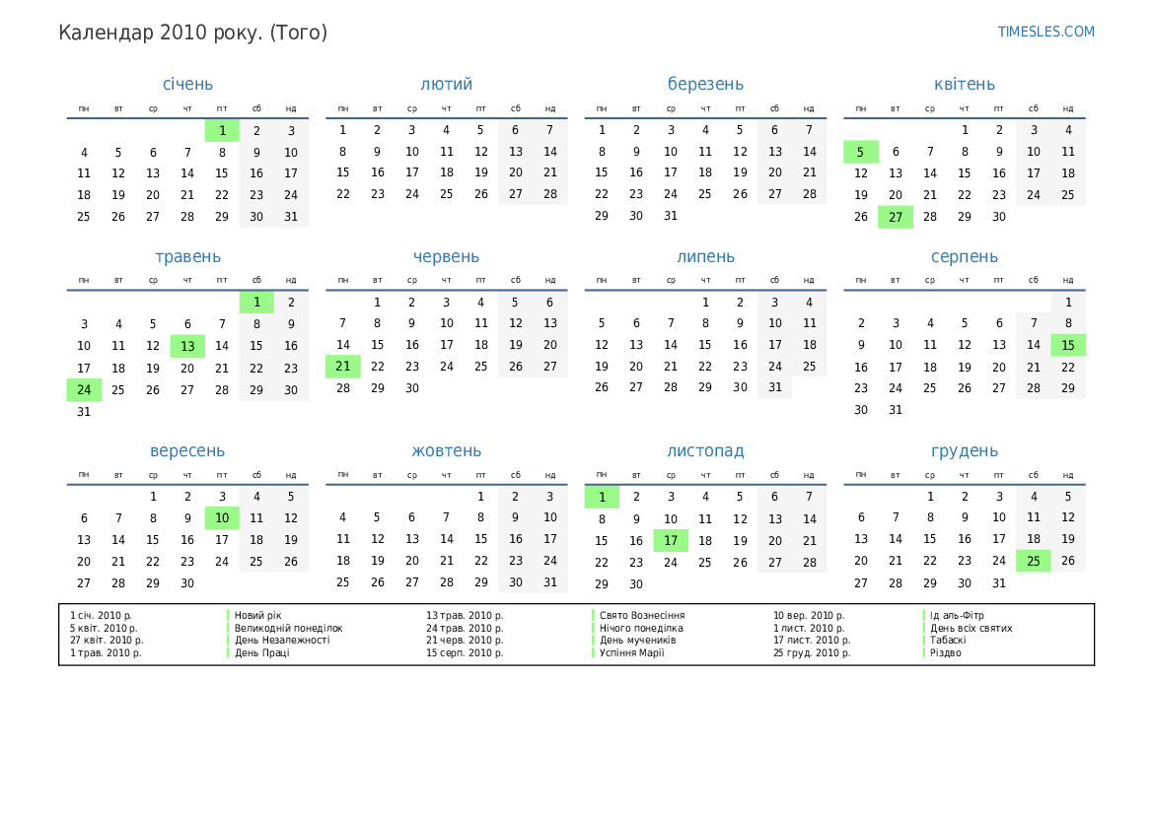The height and width of the screenshot is (815, 1153).
Task: Click legend entry "День Незалежності"
Action: [x=282, y=641]
